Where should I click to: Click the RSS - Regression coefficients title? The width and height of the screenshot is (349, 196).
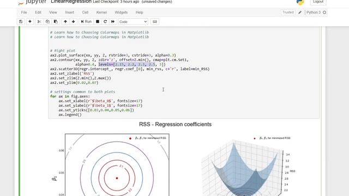tap(175, 124)
